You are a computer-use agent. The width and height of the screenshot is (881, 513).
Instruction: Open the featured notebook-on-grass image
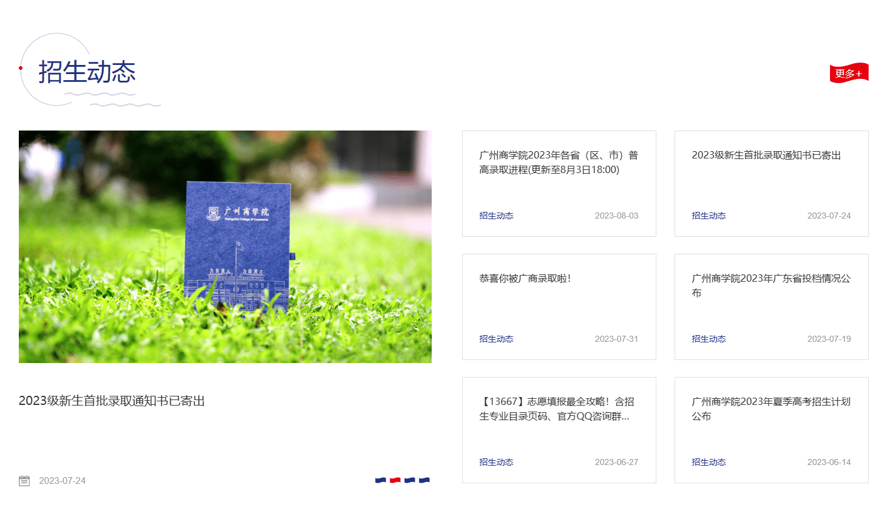[225, 246]
